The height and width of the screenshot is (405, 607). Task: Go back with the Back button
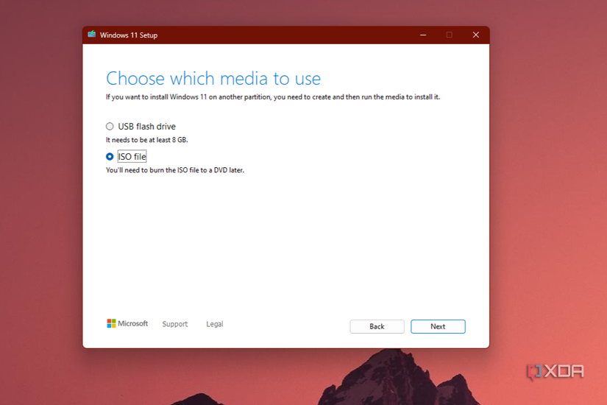(377, 326)
